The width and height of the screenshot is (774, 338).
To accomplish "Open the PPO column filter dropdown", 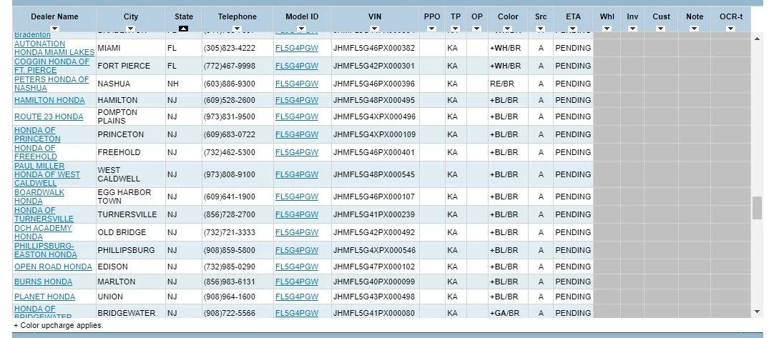I will point(432,29).
